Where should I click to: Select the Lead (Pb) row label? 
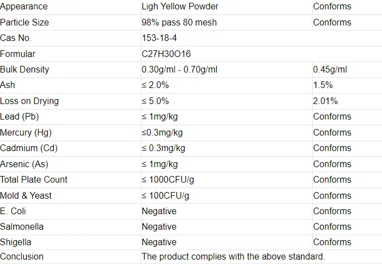19,117
